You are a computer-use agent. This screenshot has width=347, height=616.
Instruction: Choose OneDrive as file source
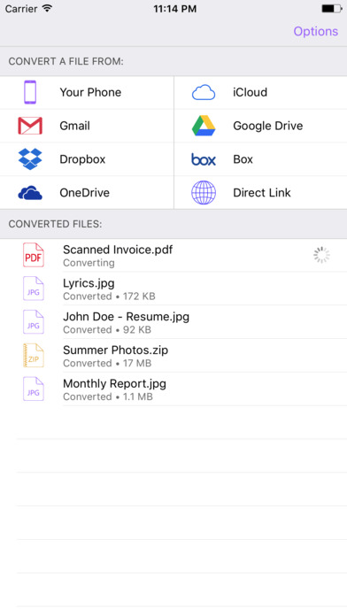tap(84, 193)
